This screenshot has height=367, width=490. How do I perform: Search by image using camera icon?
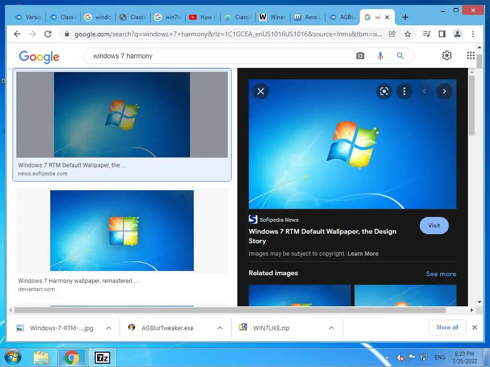point(360,56)
